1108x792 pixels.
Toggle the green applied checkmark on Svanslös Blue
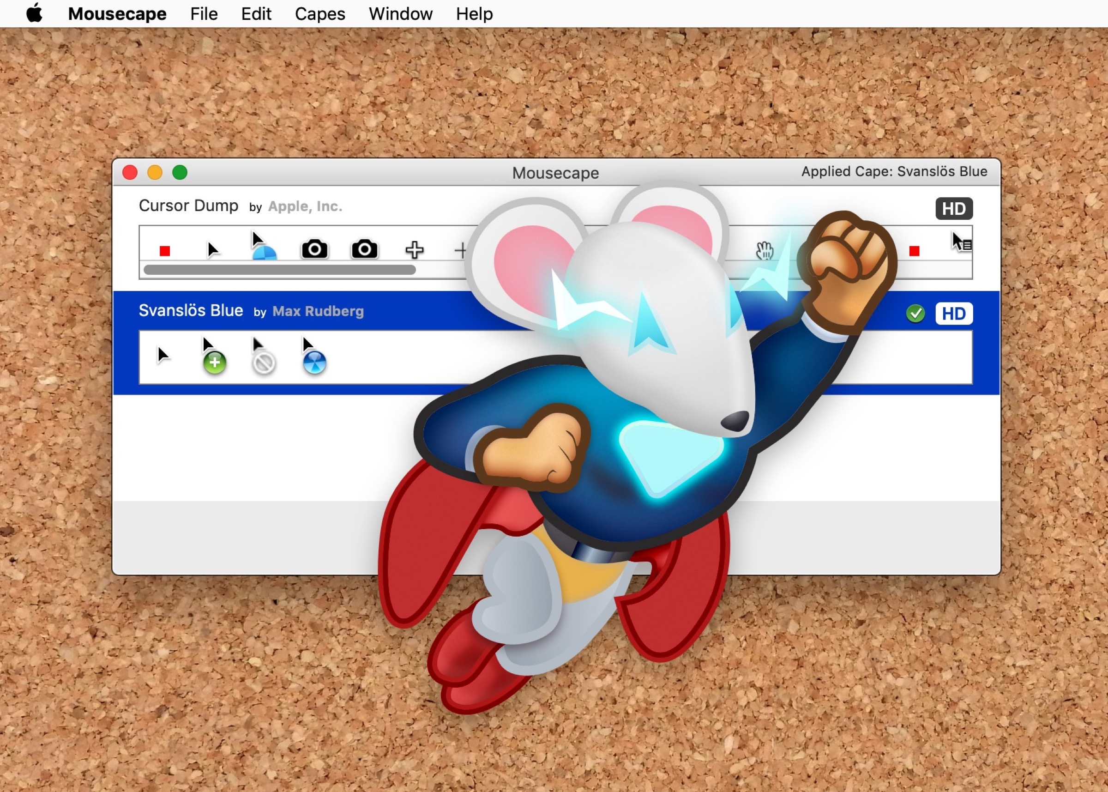tap(916, 313)
